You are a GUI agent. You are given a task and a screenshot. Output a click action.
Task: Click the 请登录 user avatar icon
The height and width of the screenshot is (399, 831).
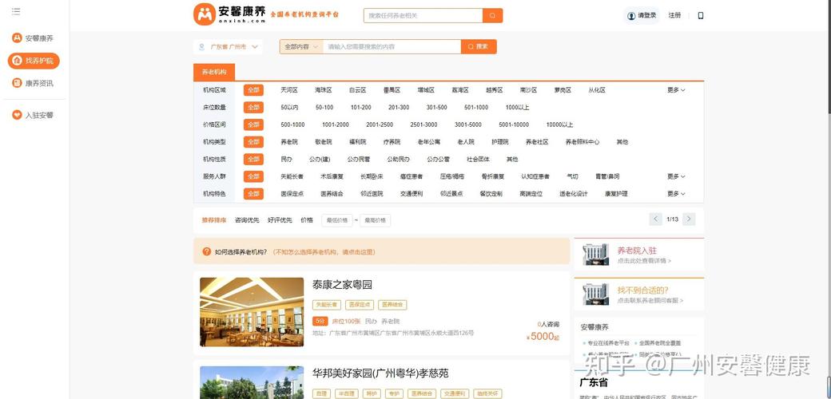(x=631, y=16)
